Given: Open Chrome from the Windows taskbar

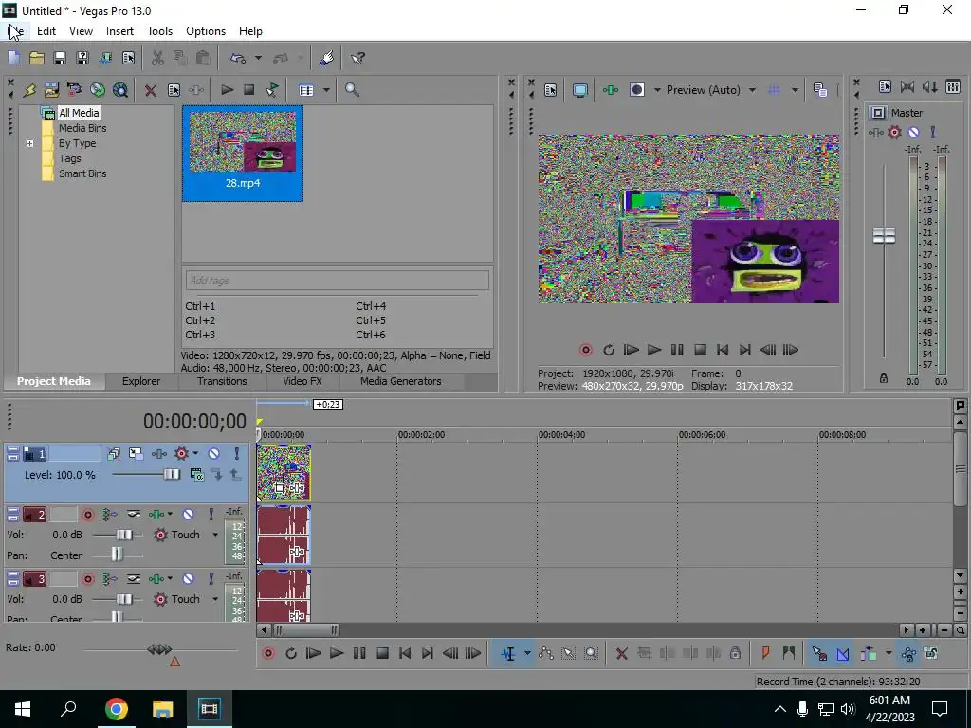Looking at the screenshot, I should pyautogui.click(x=116, y=709).
